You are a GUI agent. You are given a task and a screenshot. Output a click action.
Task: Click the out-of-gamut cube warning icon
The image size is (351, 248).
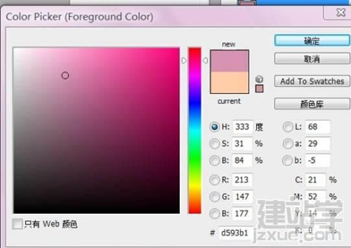coord(260,79)
